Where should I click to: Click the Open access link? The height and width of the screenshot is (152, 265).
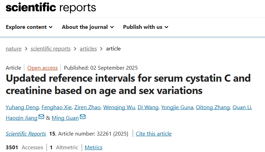(42, 68)
